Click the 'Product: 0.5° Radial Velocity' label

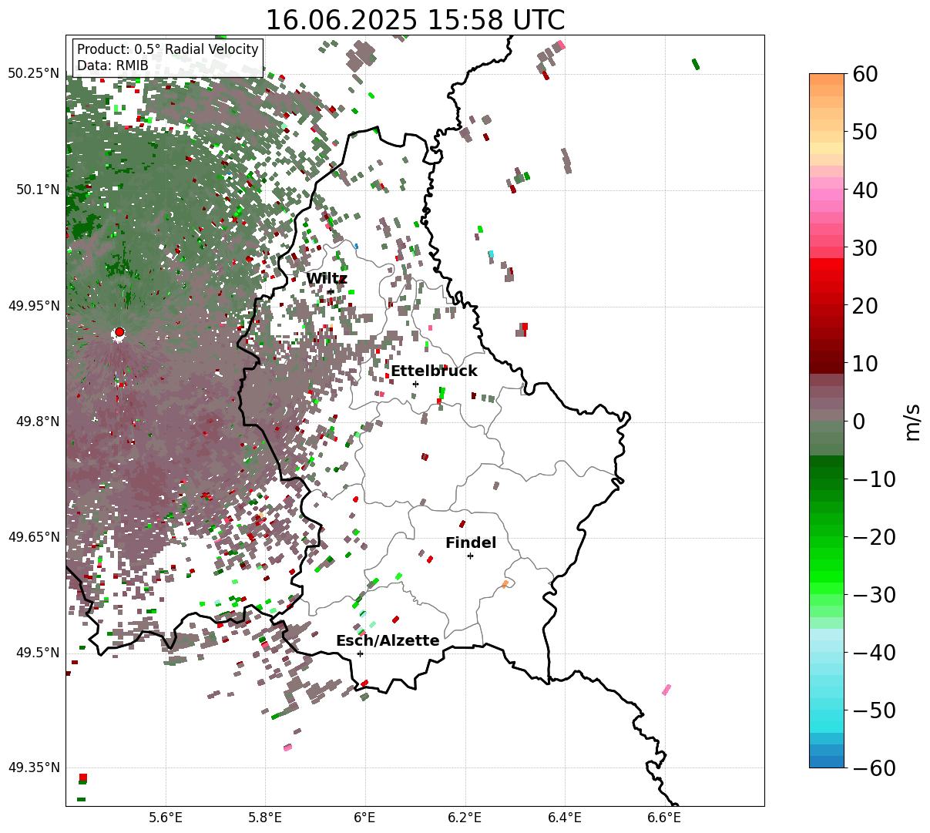[168, 49]
